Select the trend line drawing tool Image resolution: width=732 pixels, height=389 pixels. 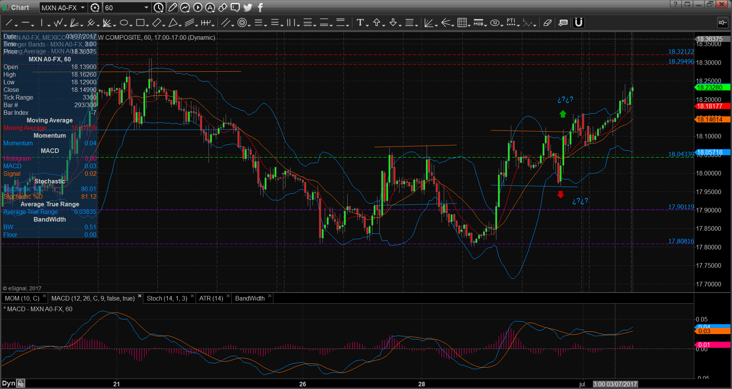point(9,23)
